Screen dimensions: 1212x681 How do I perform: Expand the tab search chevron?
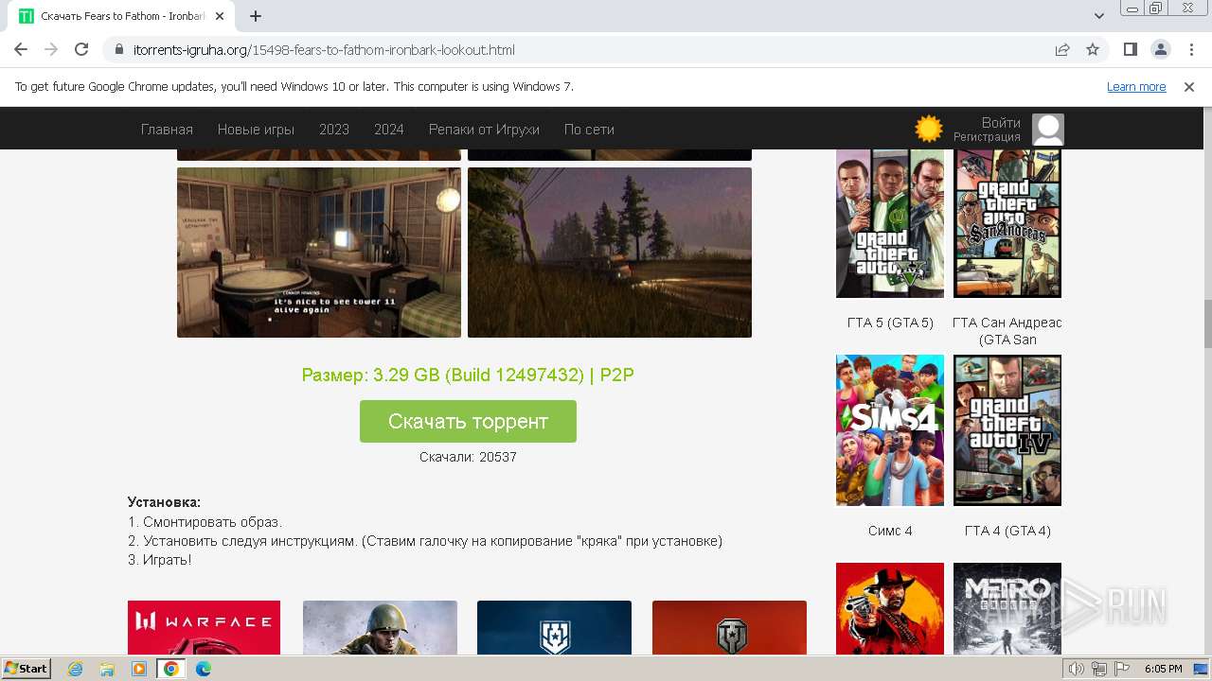(x=1099, y=16)
